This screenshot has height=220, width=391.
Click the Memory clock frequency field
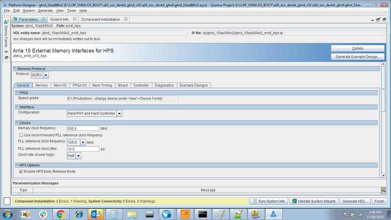coord(83,128)
